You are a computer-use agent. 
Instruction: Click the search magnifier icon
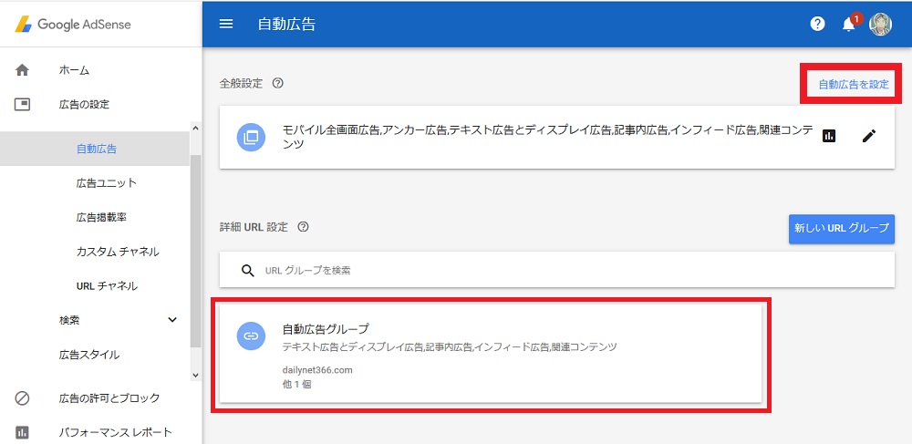pos(248,270)
